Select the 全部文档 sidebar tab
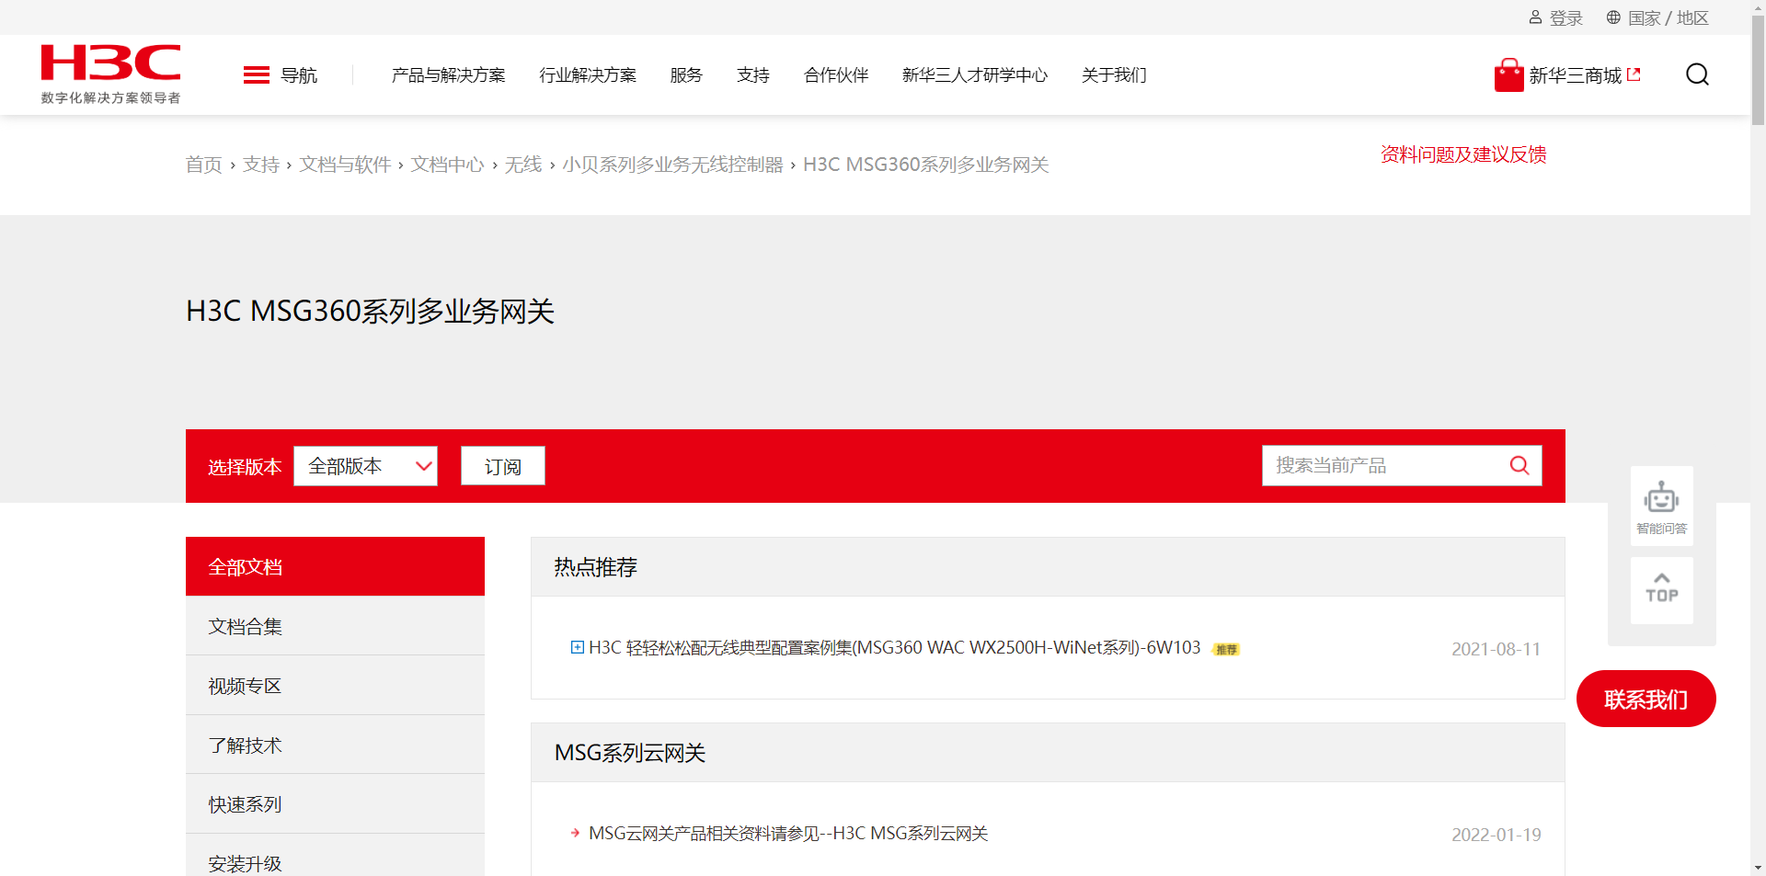This screenshot has width=1766, height=876. [x=335, y=566]
